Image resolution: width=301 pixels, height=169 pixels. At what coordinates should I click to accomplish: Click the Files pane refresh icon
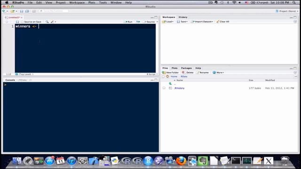(x=295, y=72)
